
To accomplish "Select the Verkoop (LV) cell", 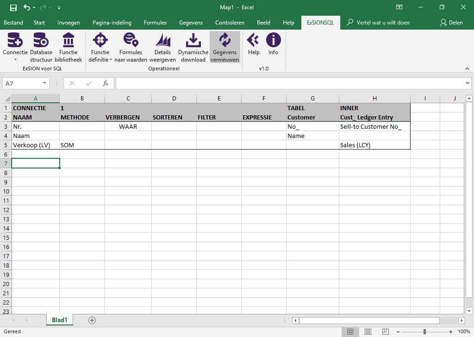I will pyautogui.click(x=35, y=145).
